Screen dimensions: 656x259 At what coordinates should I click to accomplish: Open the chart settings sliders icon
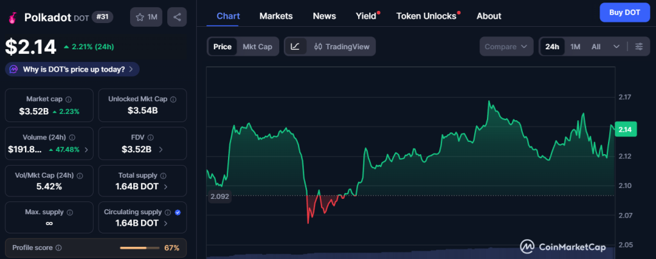[639, 47]
